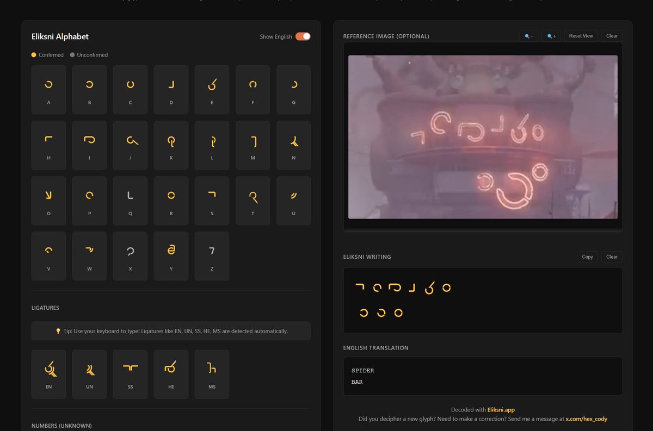Insert the MS ligature glyph
This screenshot has width=653, height=431.
point(212,374)
